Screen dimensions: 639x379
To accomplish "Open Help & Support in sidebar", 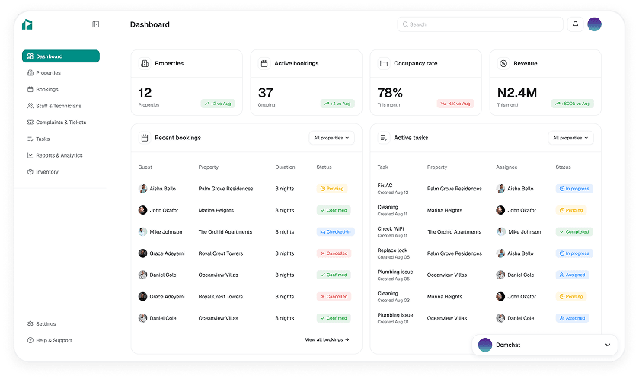I will pos(50,340).
